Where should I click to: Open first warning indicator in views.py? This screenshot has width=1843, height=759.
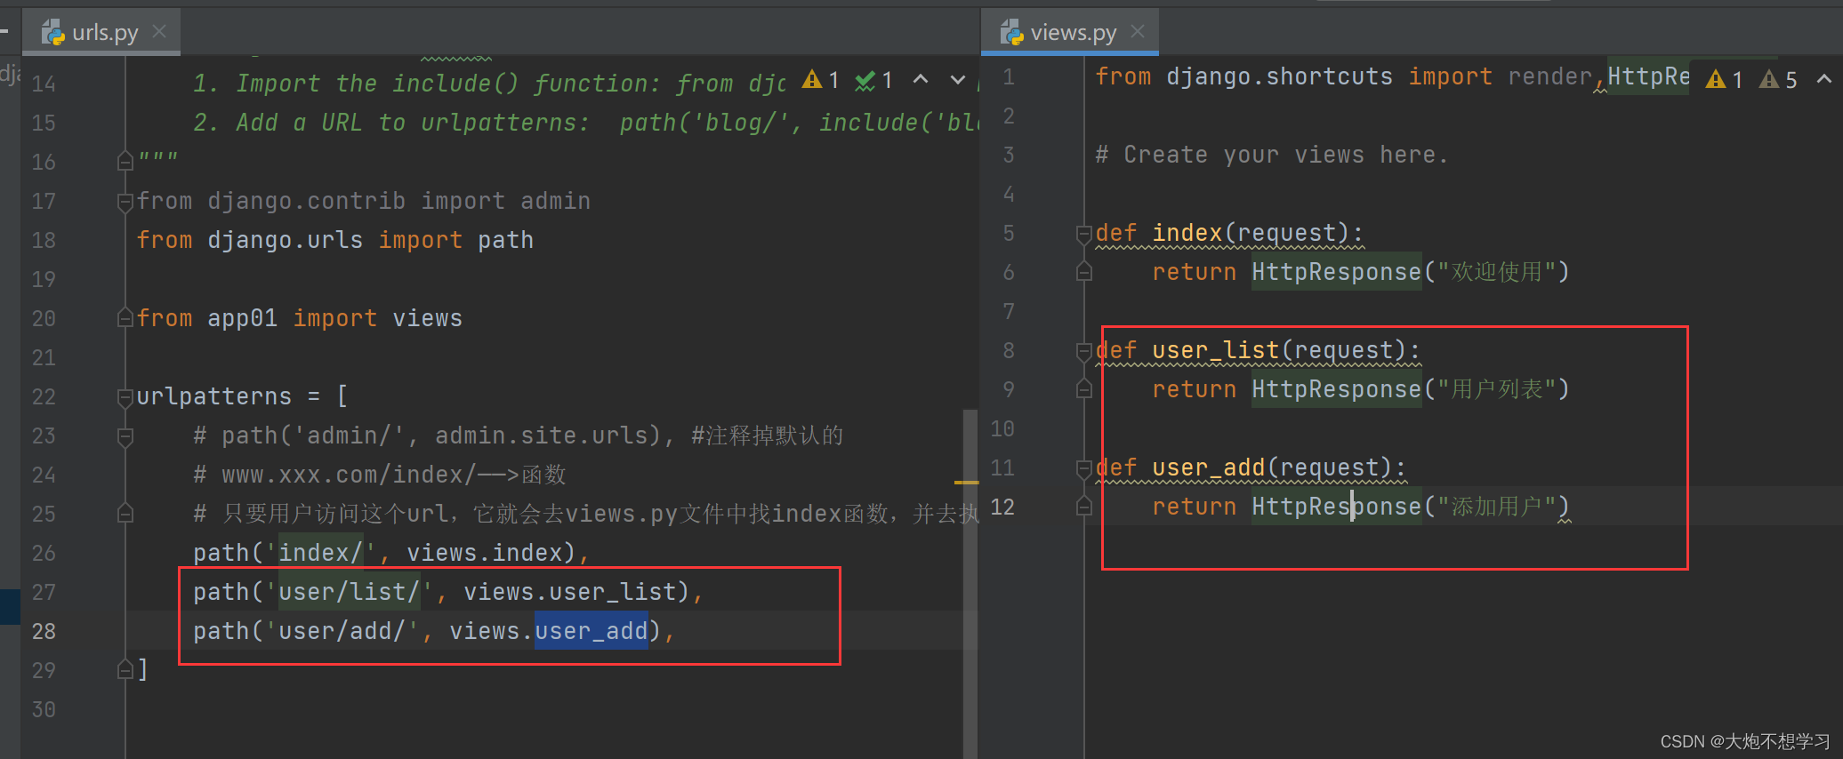click(1724, 80)
